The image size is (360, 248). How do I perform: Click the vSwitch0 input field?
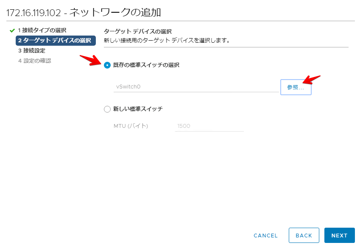coord(196,87)
